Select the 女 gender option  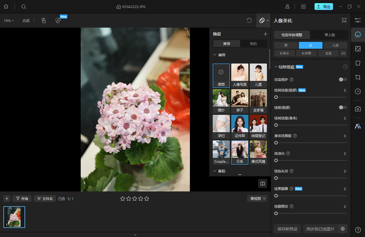click(311, 45)
